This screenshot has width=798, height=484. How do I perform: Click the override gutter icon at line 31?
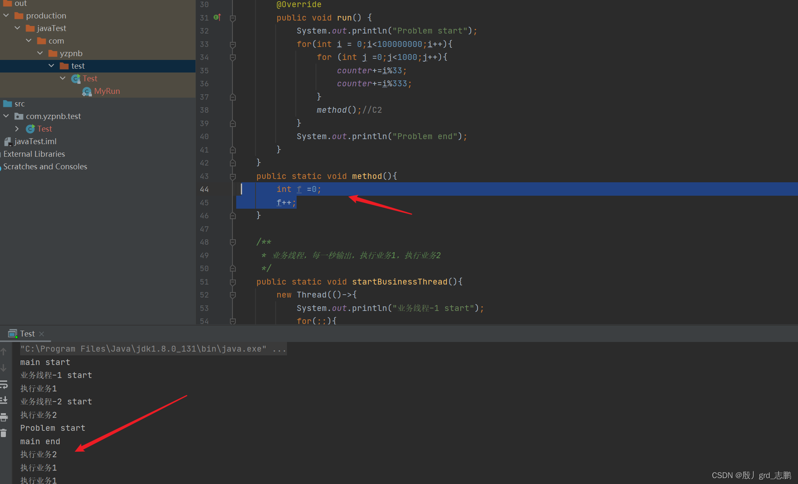(217, 17)
